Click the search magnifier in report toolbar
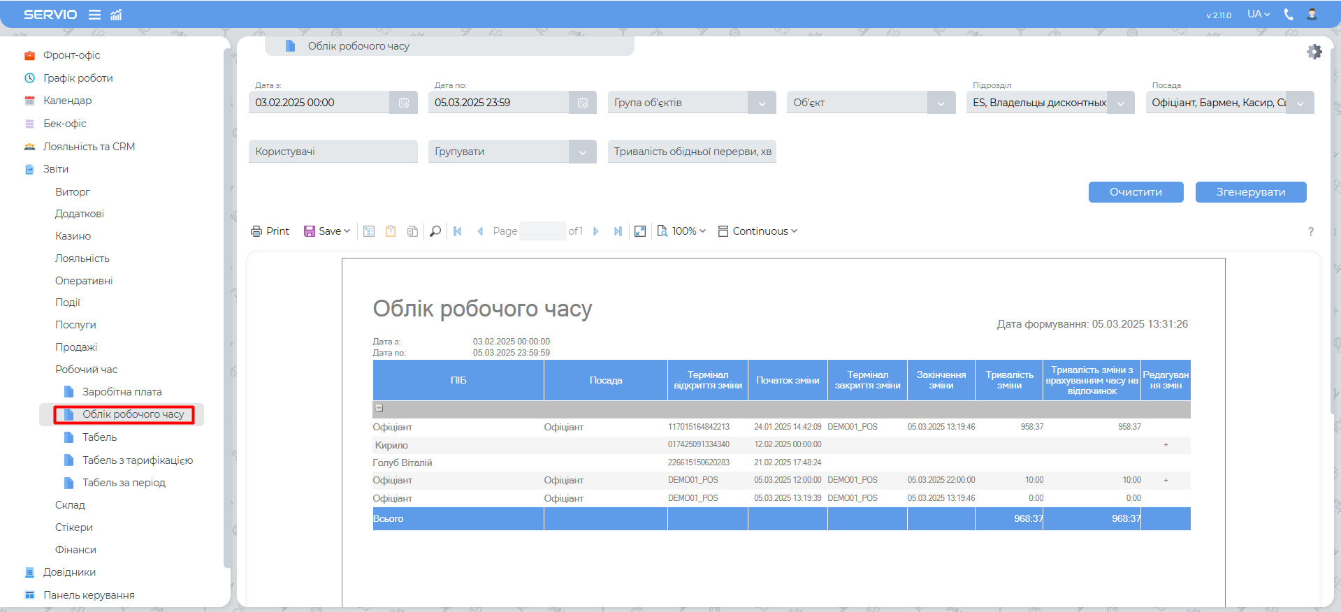The image size is (1341, 612). coord(435,231)
